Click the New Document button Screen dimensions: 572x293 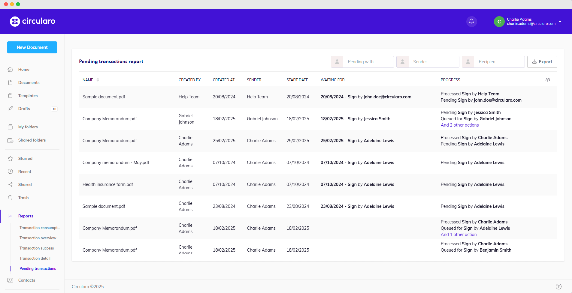tap(32, 47)
